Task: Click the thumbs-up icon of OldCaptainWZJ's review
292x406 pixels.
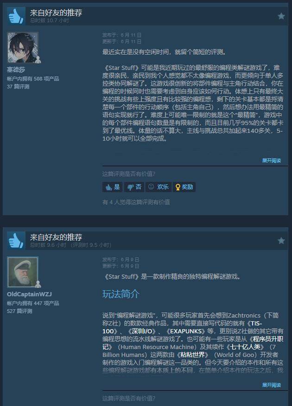Action: coord(16,241)
